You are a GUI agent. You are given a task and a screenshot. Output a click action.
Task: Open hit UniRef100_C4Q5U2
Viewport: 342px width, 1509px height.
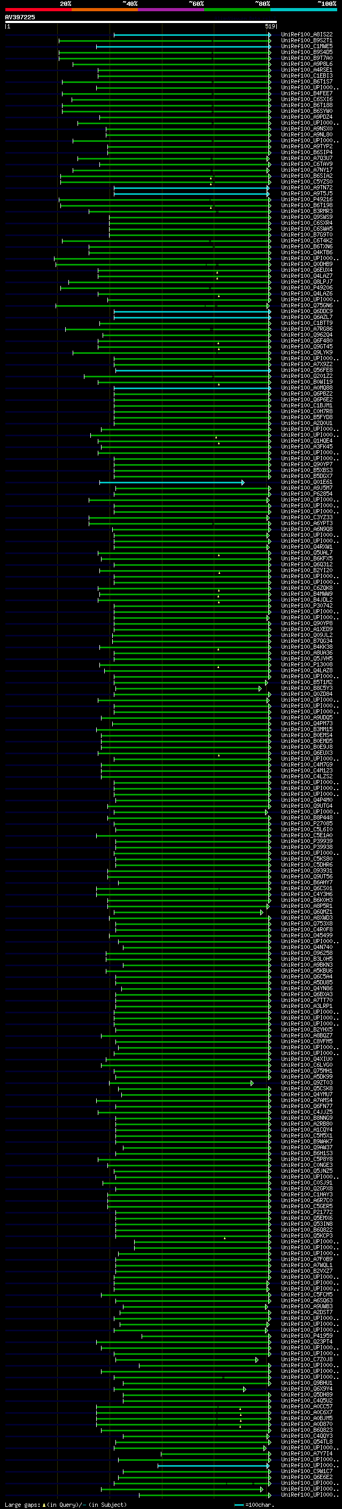(307, 1401)
